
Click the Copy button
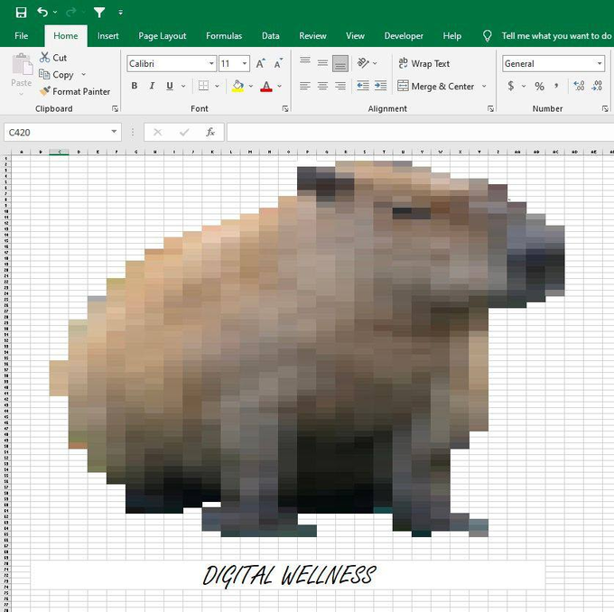(x=57, y=74)
